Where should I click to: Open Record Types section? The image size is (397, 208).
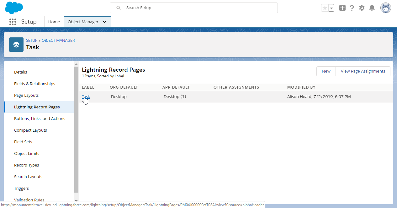point(27,165)
